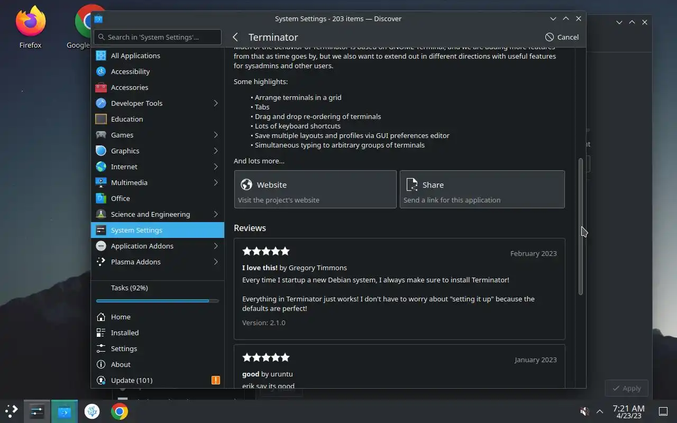Click the Show Desktop button in taskbar
The height and width of the screenshot is (423, 677).
[x=663, y=411]
